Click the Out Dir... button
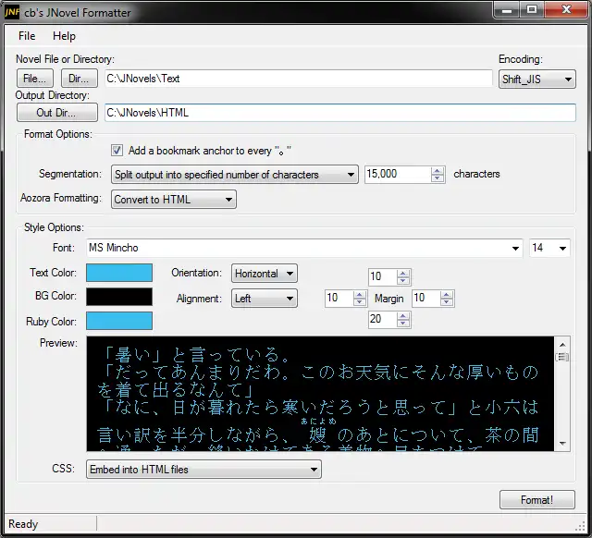Image resolution: width=592 pixels, height=538 pixels. [57, 113]
